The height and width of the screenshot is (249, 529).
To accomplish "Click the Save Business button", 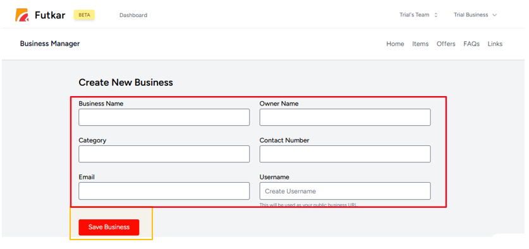I will 109,227.
